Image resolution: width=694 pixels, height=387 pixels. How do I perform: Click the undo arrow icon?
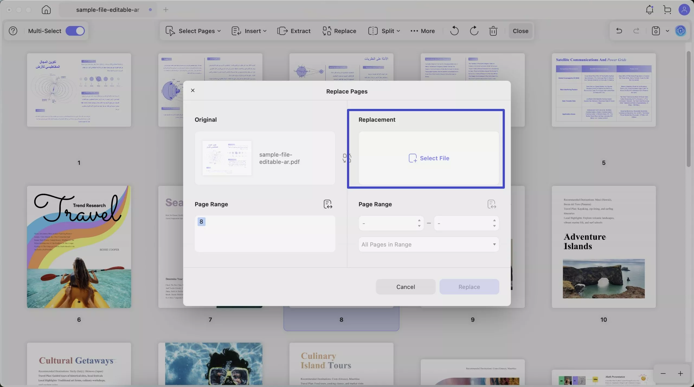coord(619,31)
